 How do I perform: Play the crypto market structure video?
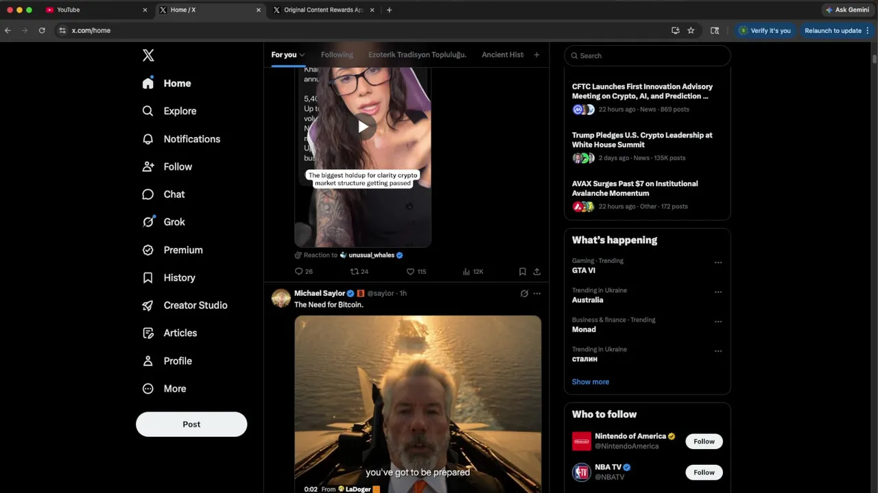(x=363, y=126)
